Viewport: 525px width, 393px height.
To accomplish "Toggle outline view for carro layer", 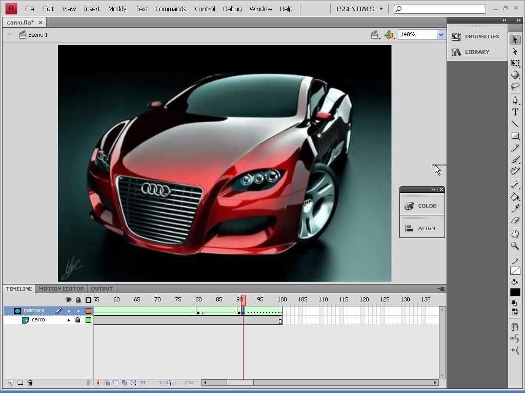I will point(88,320).
